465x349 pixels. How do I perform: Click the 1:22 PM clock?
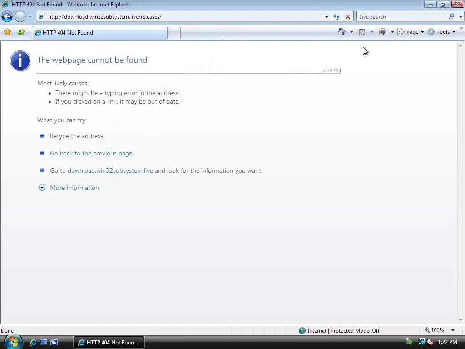pos(447,342)
